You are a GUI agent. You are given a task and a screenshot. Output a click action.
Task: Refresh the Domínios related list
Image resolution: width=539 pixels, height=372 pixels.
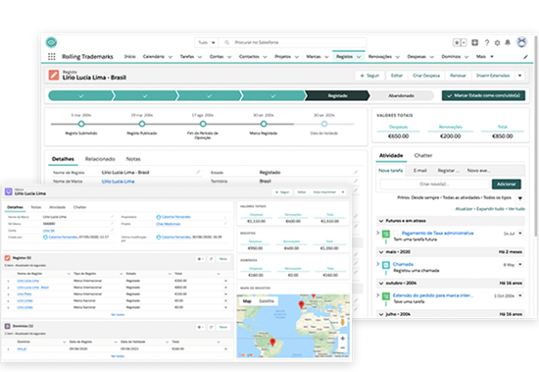pyautogui.click(x=211, y=327)
